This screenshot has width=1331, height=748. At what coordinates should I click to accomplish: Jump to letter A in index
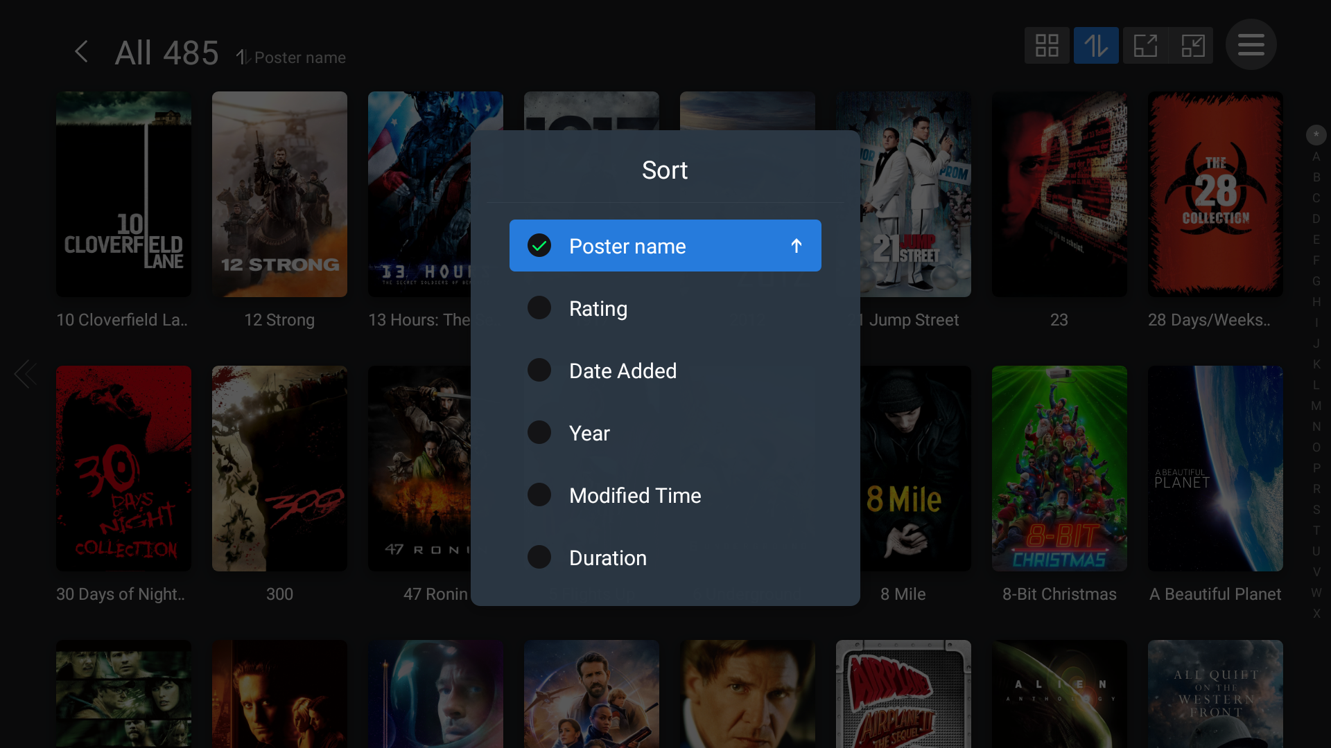pos(1316,157)
